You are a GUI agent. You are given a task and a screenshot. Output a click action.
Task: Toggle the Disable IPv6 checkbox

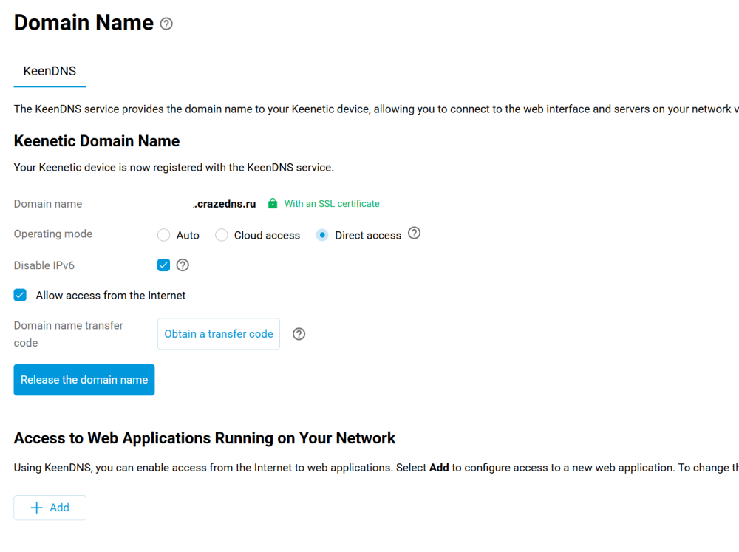163,265
